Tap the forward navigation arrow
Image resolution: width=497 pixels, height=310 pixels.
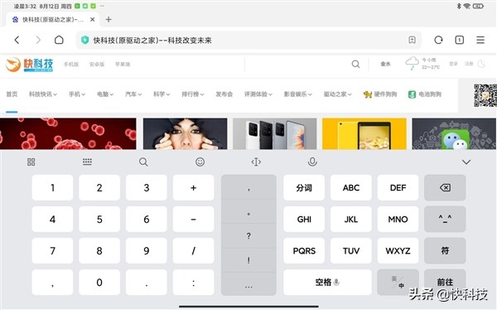click(38, 40)
